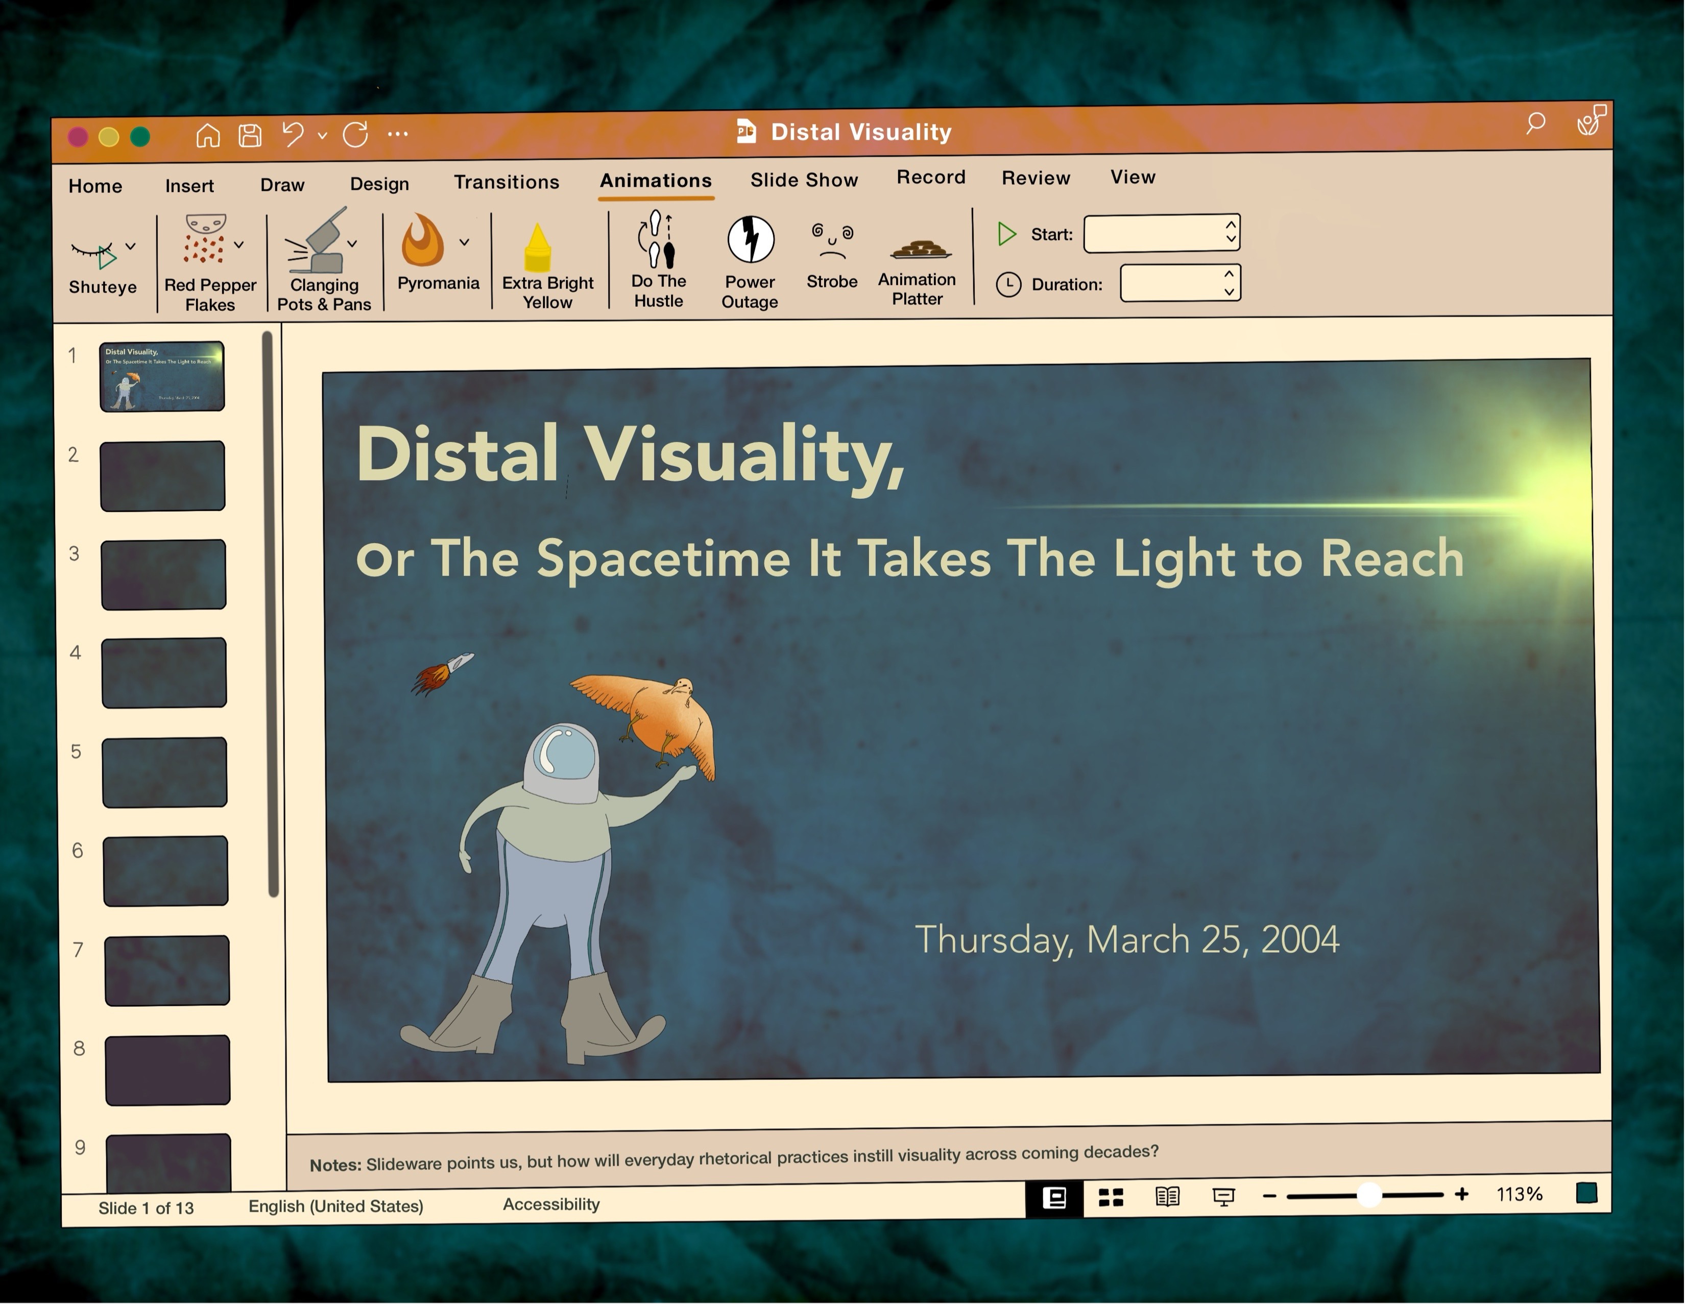This screenshot has height=1307, width=1685.
Task: Open the Review tab
Action: tap(1036, 178)
